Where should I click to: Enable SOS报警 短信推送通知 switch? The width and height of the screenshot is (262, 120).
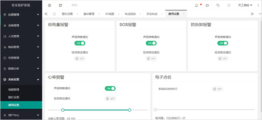151,59
